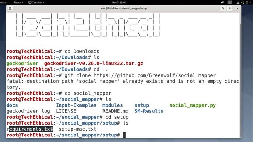253x142 pixels.
Task: Click the 'cd setup' command text
Action: (x=117, y=117)
